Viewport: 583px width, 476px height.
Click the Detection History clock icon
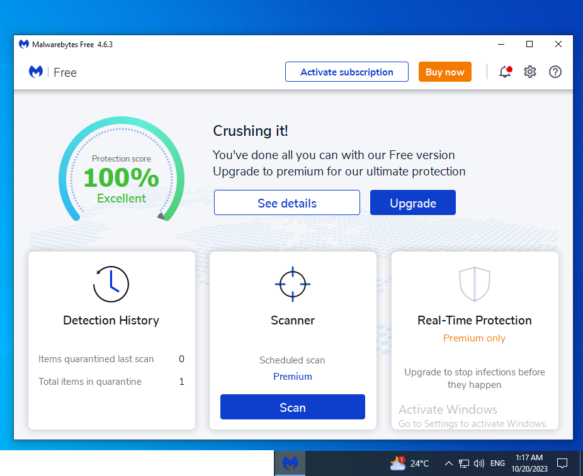[x=111, y=284]
